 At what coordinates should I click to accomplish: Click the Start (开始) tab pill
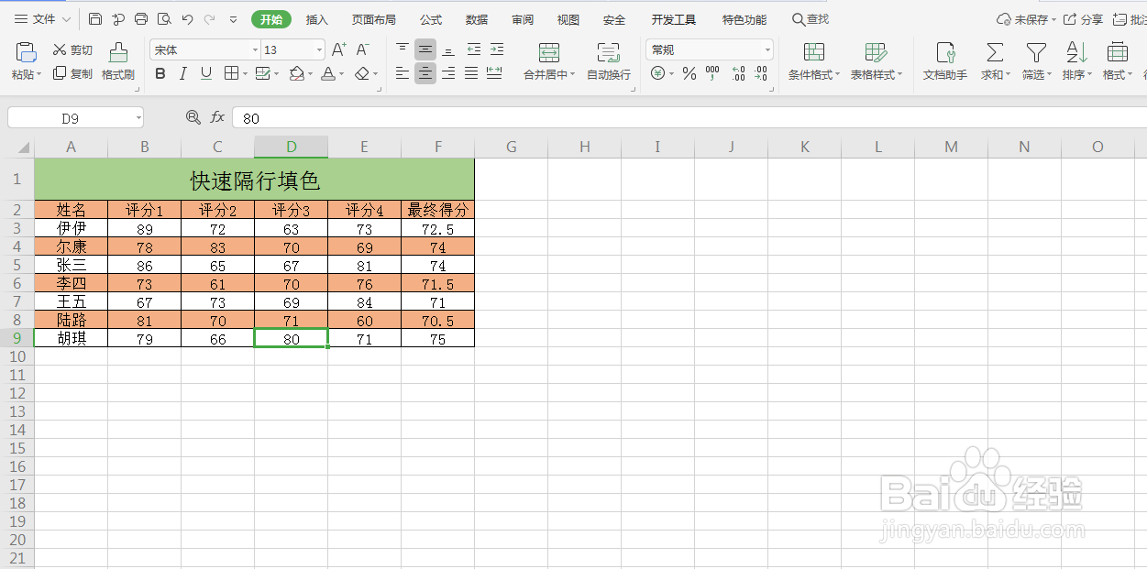[271, 19]
